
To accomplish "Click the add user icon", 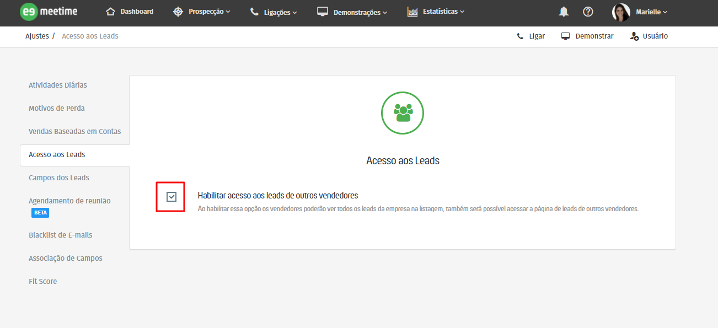I will [634, 36].
